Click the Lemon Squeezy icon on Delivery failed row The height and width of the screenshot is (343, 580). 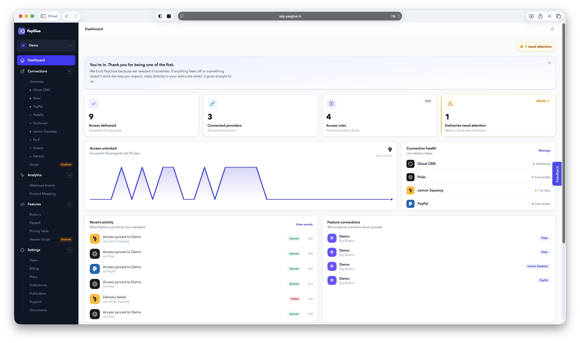[95, 299]
